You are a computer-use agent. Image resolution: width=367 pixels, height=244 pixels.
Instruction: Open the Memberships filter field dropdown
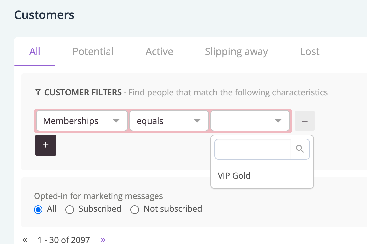(x=81, y=121)
